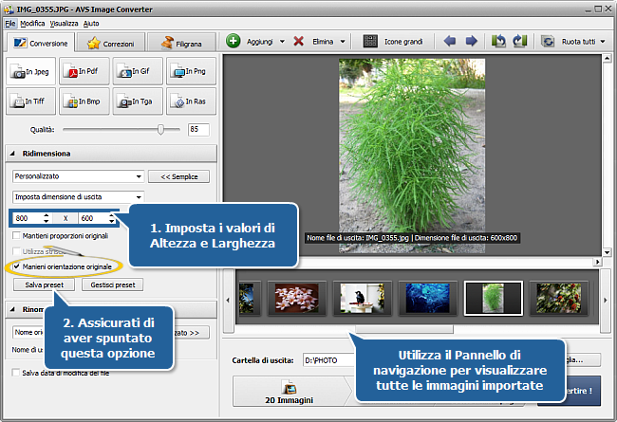617x422 pixels.
Task: Open the Visualizza menu
Action: pyautogui.click(x=65, y=22)
